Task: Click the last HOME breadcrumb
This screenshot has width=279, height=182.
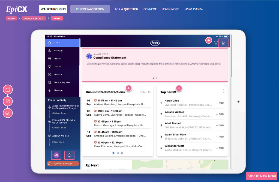Action: [57, 19]
